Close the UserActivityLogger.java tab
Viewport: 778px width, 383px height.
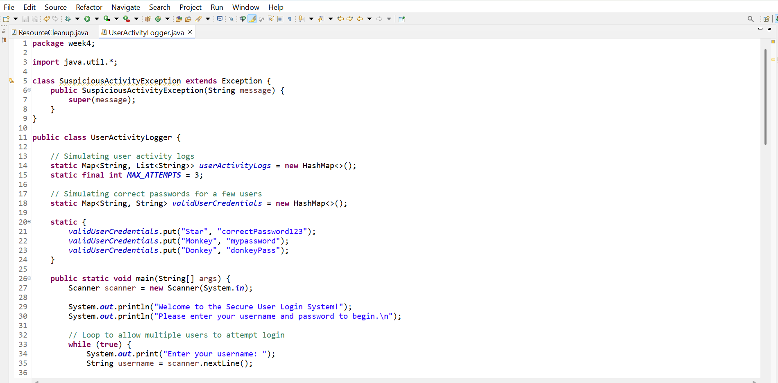[x=190, y=32]
